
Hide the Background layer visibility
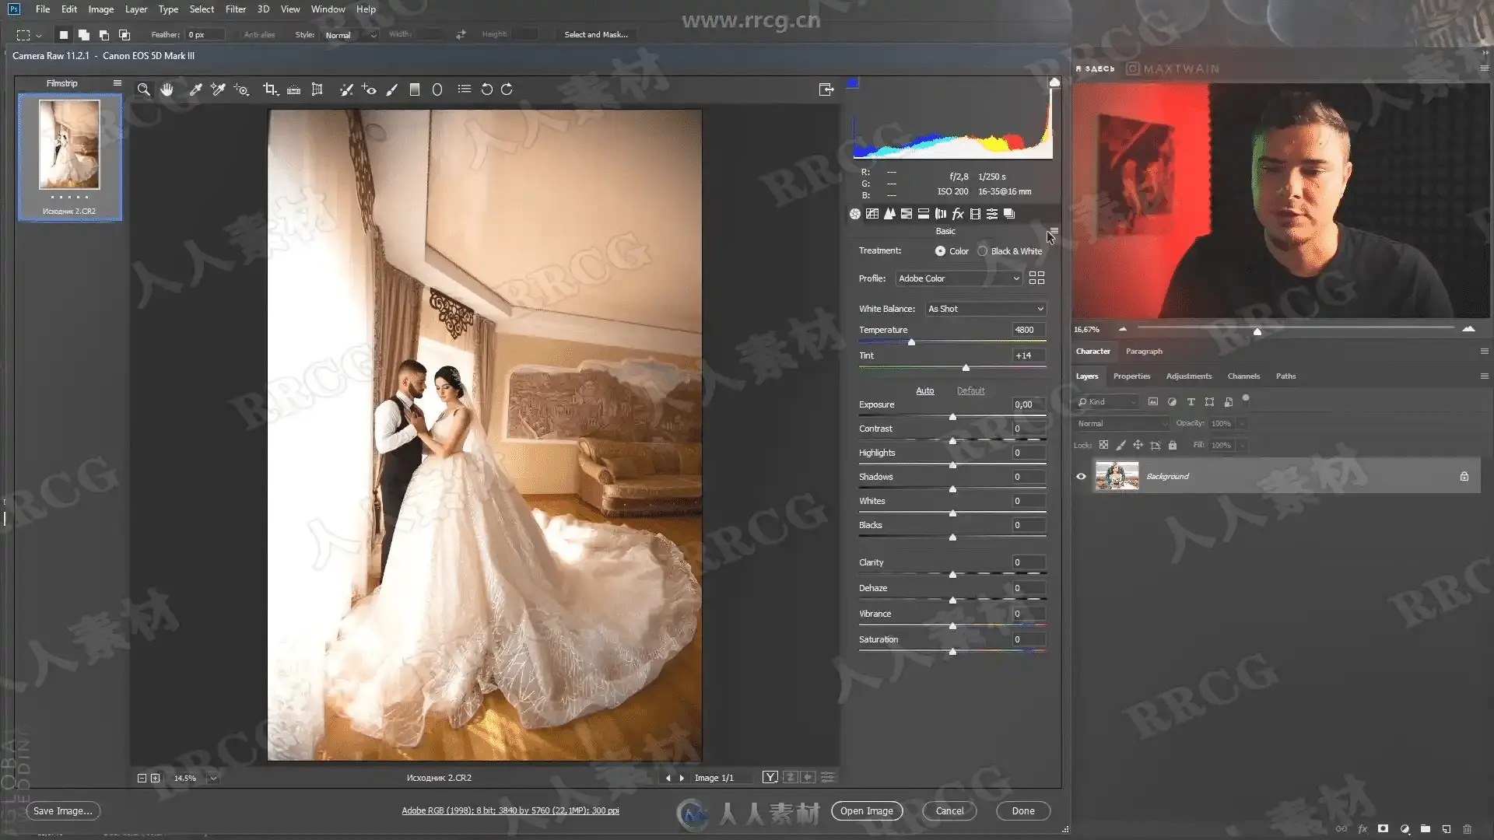1081,477
